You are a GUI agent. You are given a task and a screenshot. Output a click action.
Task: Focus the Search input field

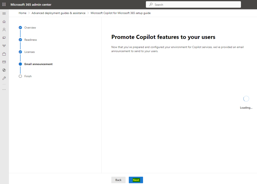point(193,5)
